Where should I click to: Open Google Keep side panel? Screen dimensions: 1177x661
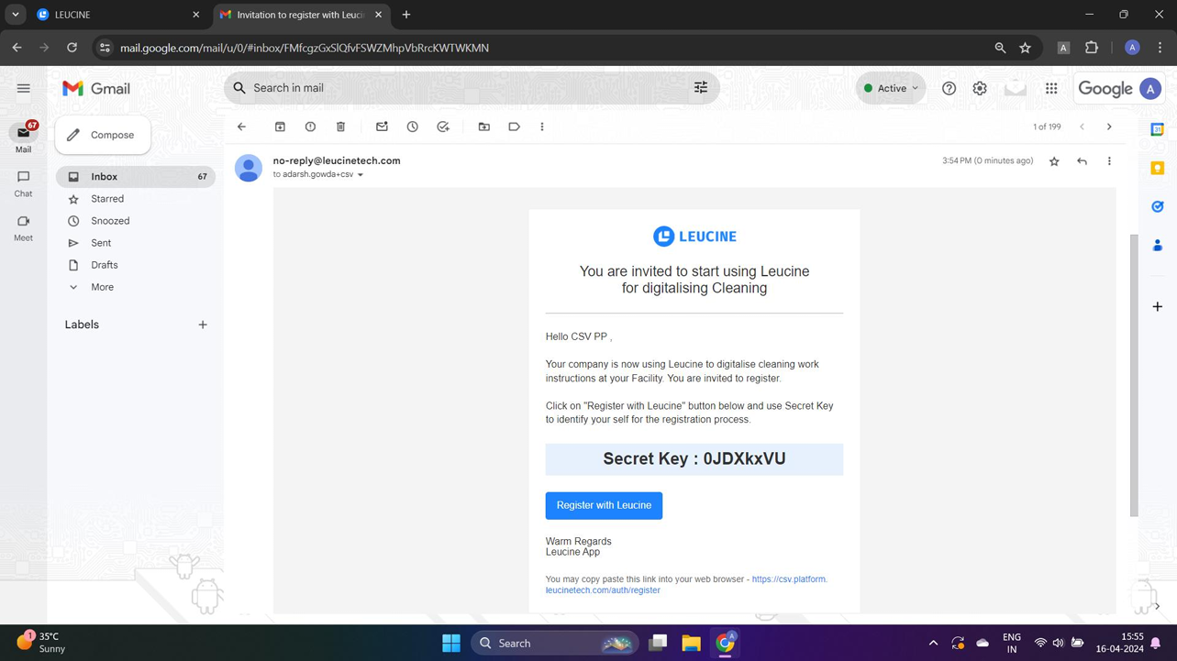click(1158, 168)
